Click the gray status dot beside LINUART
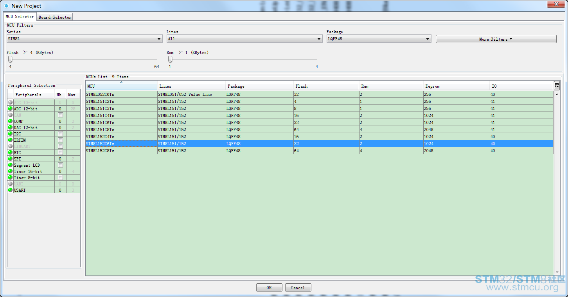This screenshot has width=568, height=297. point(11,146)
